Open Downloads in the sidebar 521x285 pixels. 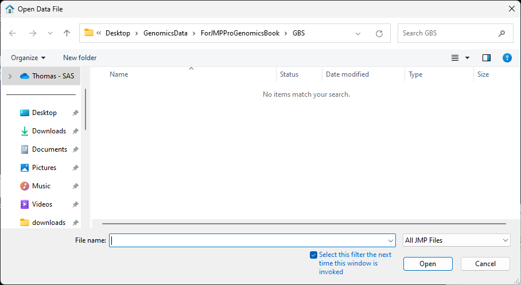pyautogui.click(x=49, y=131)
